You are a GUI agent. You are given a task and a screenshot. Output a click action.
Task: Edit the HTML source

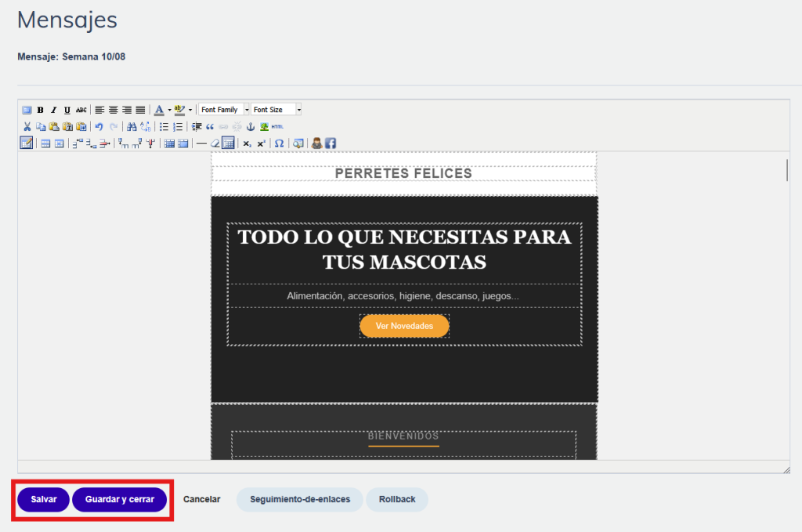(277, 126)
